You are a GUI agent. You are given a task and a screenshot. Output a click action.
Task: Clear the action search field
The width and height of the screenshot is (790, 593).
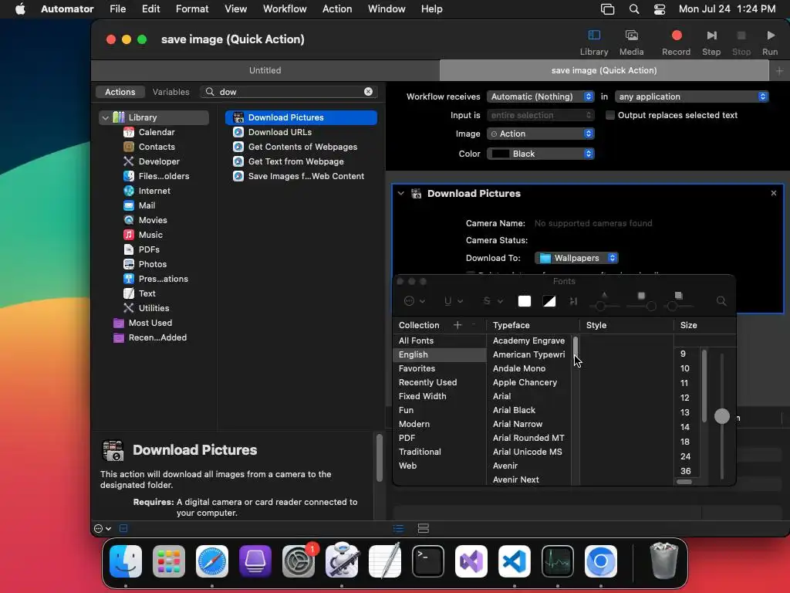(x=368, y=91)
